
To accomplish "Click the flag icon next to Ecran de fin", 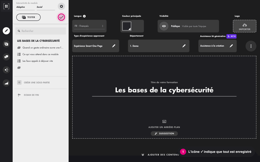I will pos(19,95).
